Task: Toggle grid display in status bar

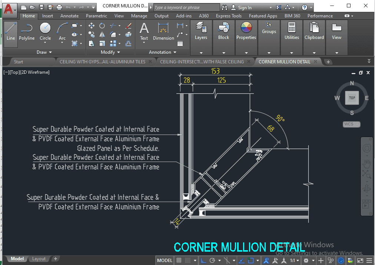Action: 179,261
